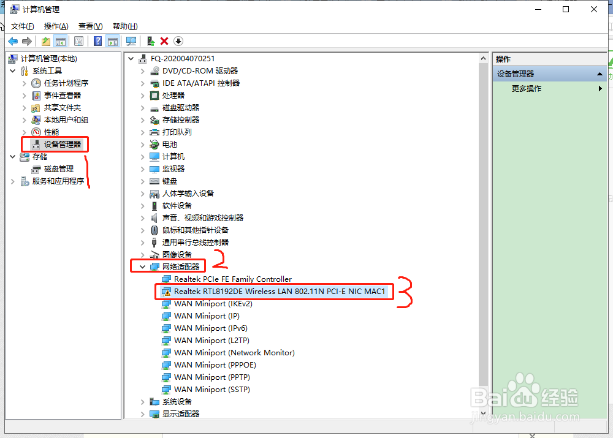
Task: Click the device list scrollbar up arrow
Action: [x=484, y=59]
